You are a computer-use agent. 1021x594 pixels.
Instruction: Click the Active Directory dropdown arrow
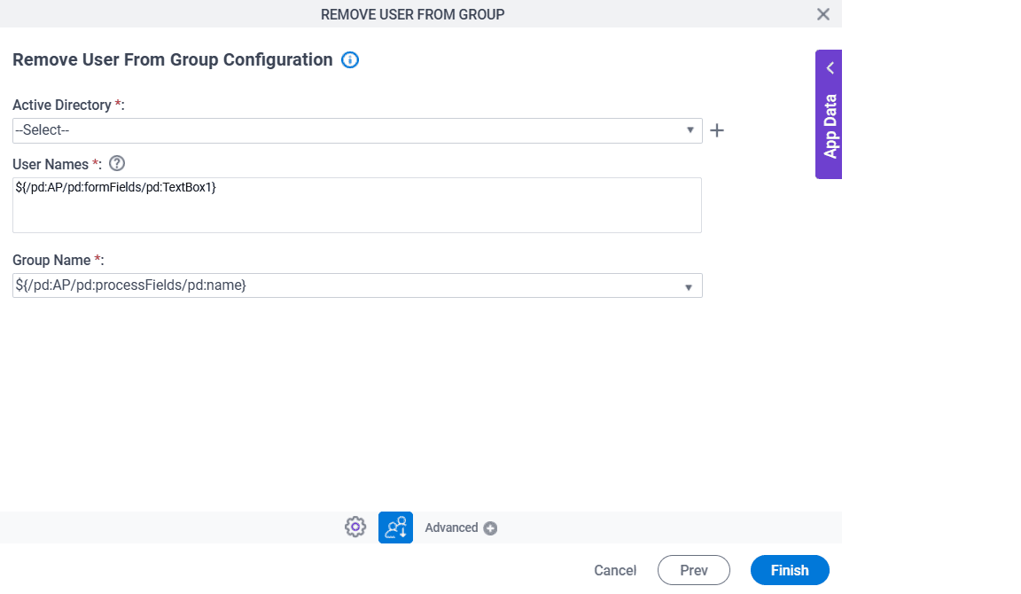pyautogui.click(x=690, y=130)
